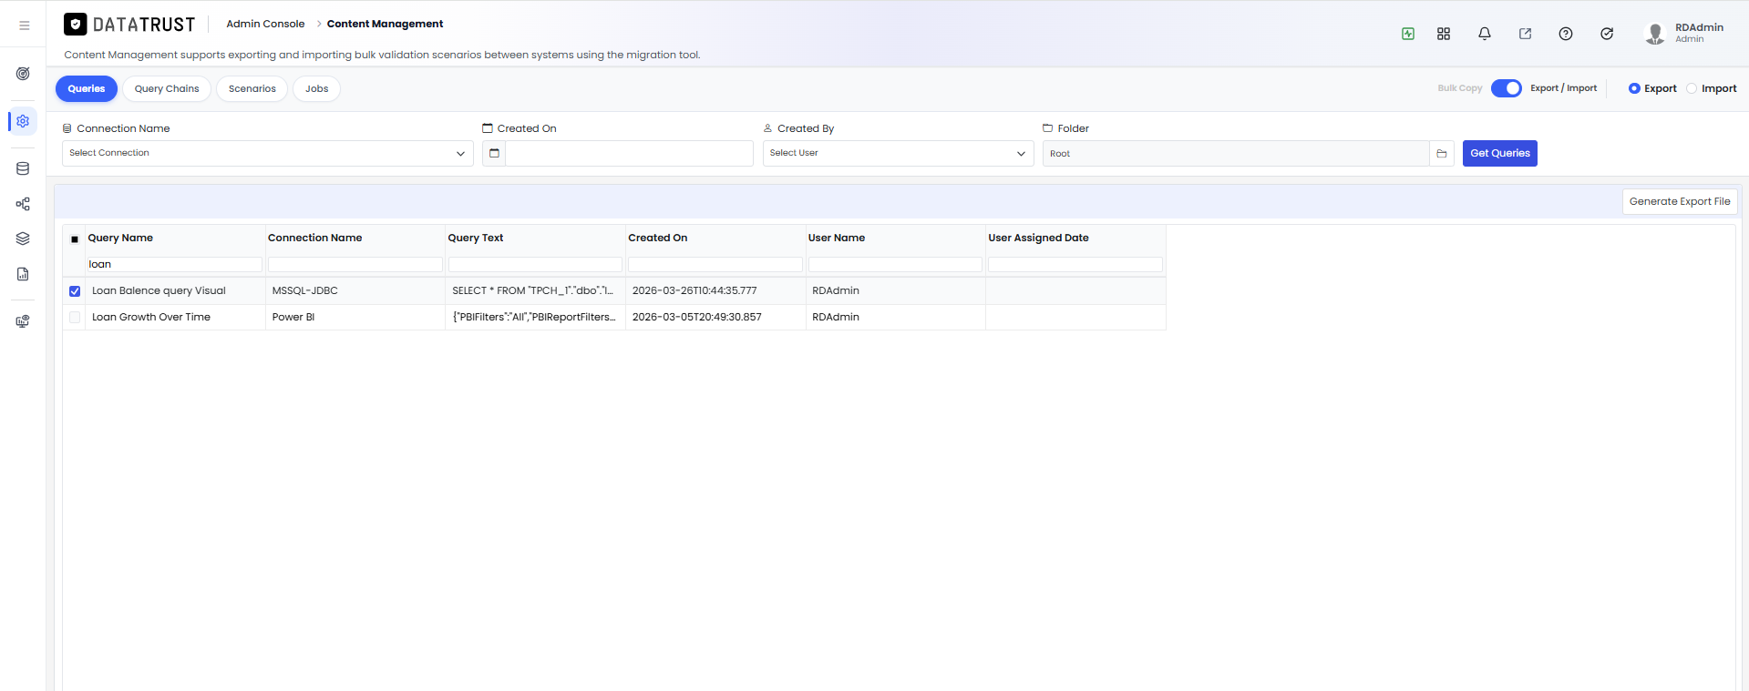Click the Loan Balence query Visual cell

coord(175,291)
